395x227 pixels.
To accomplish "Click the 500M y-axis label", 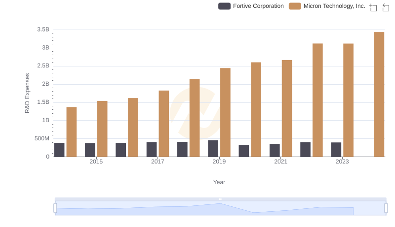I will [42, 138].
